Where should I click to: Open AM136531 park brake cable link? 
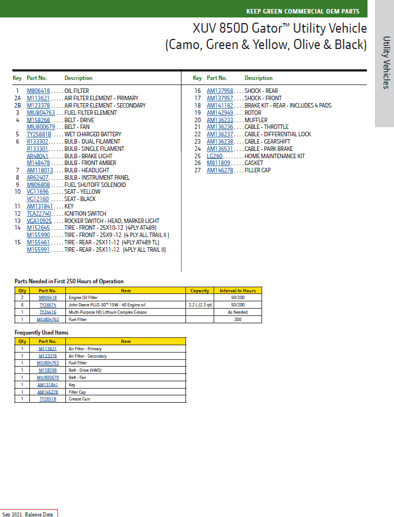[220, 149]
